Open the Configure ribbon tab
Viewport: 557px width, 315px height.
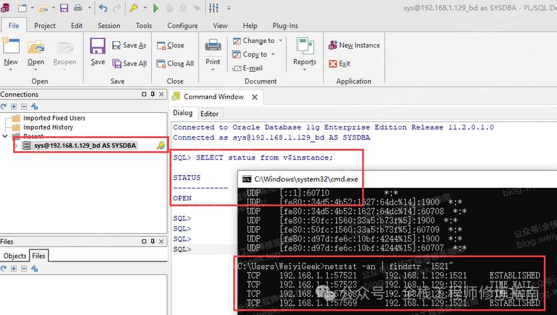(183, 26)
